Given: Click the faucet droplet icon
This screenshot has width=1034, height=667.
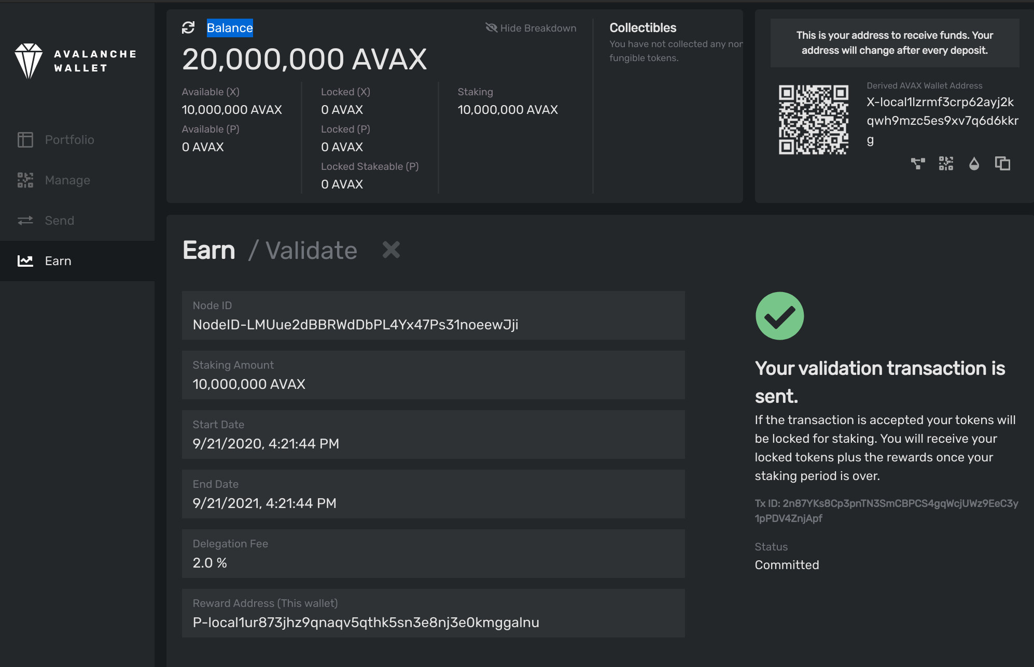Looking at the screenshot, I should point(974,164).
